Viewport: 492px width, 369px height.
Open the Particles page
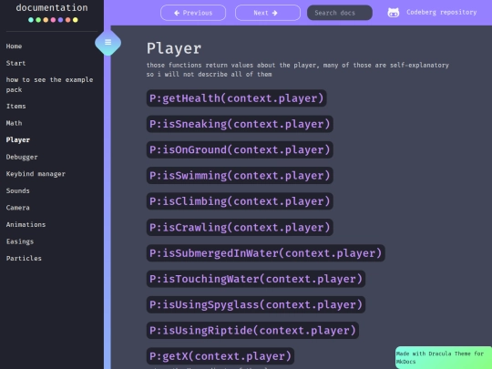[24, 258]
